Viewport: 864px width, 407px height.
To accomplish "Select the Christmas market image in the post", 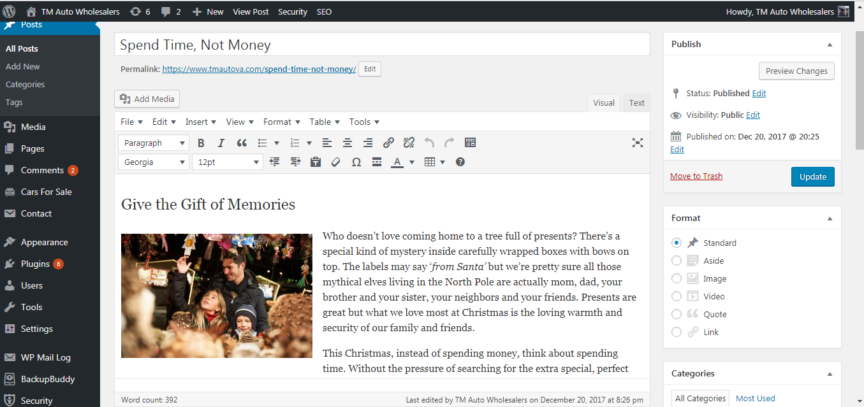I will click(x=217, y=296).
